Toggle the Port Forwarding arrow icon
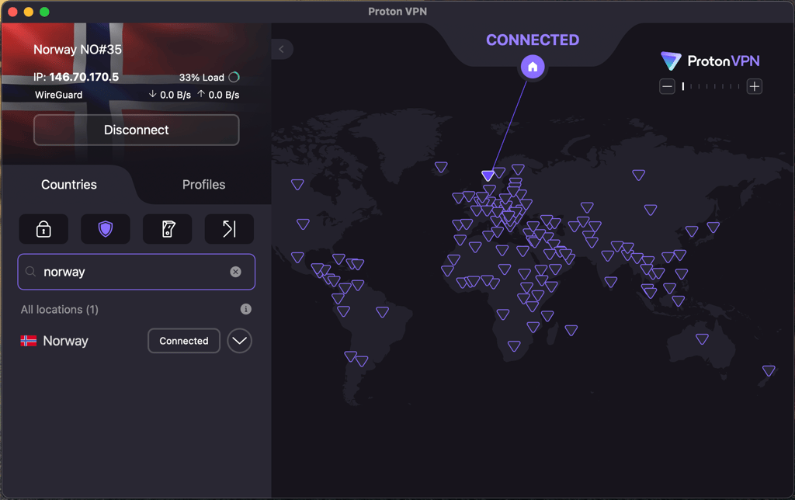This screenshot has height=500, width=795. tap(229, 229)
